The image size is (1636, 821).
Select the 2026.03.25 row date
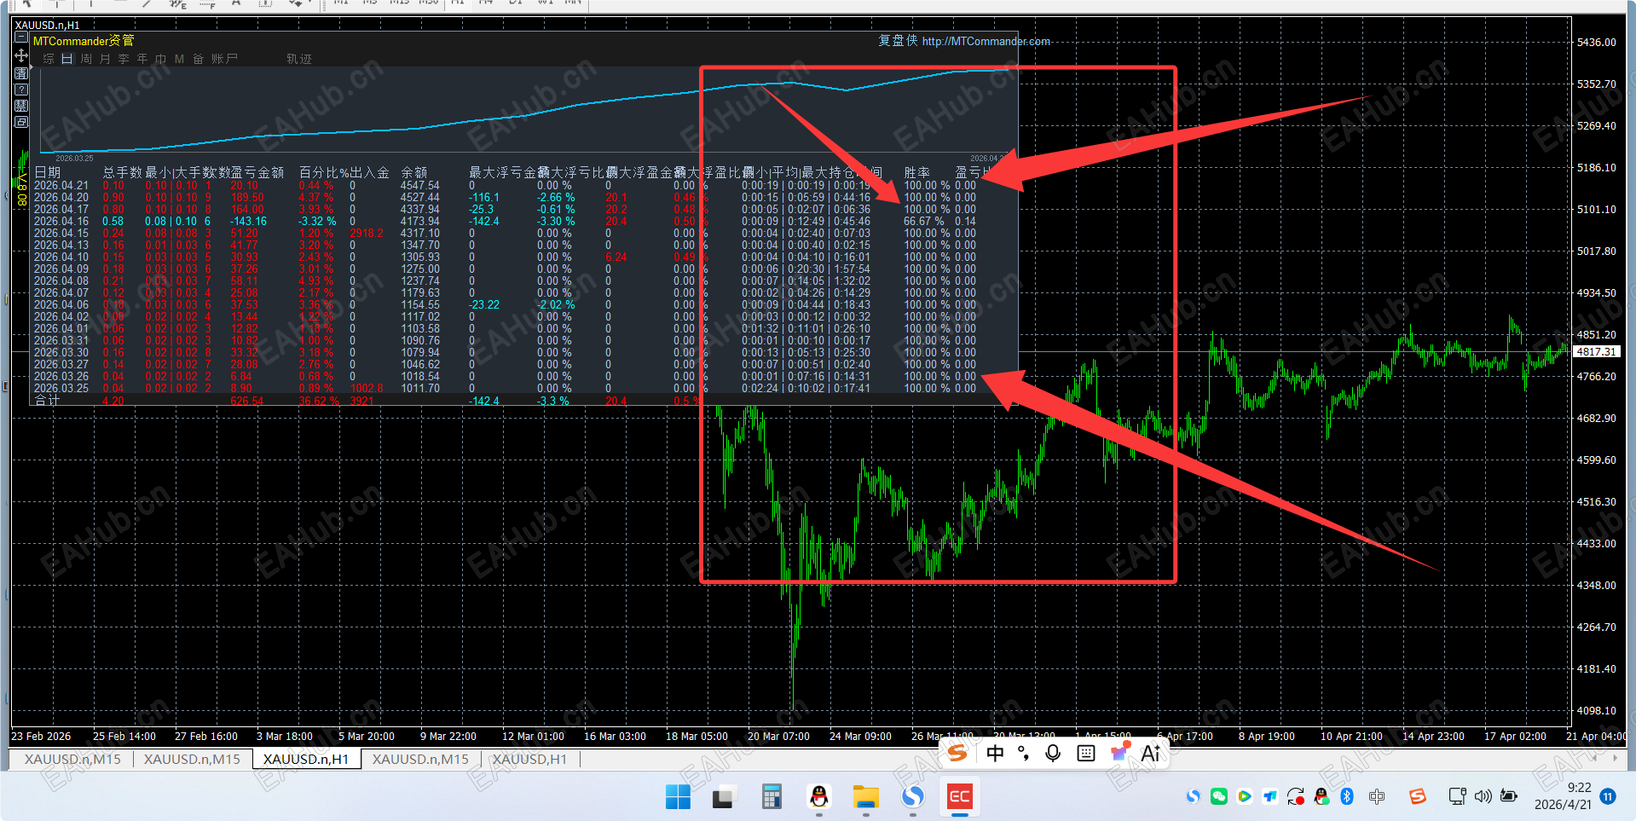coord(61,388)
